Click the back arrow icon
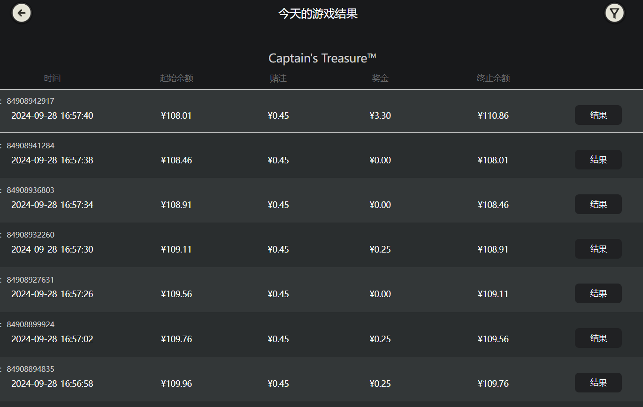643x407 pixels. tap(21, 13)
